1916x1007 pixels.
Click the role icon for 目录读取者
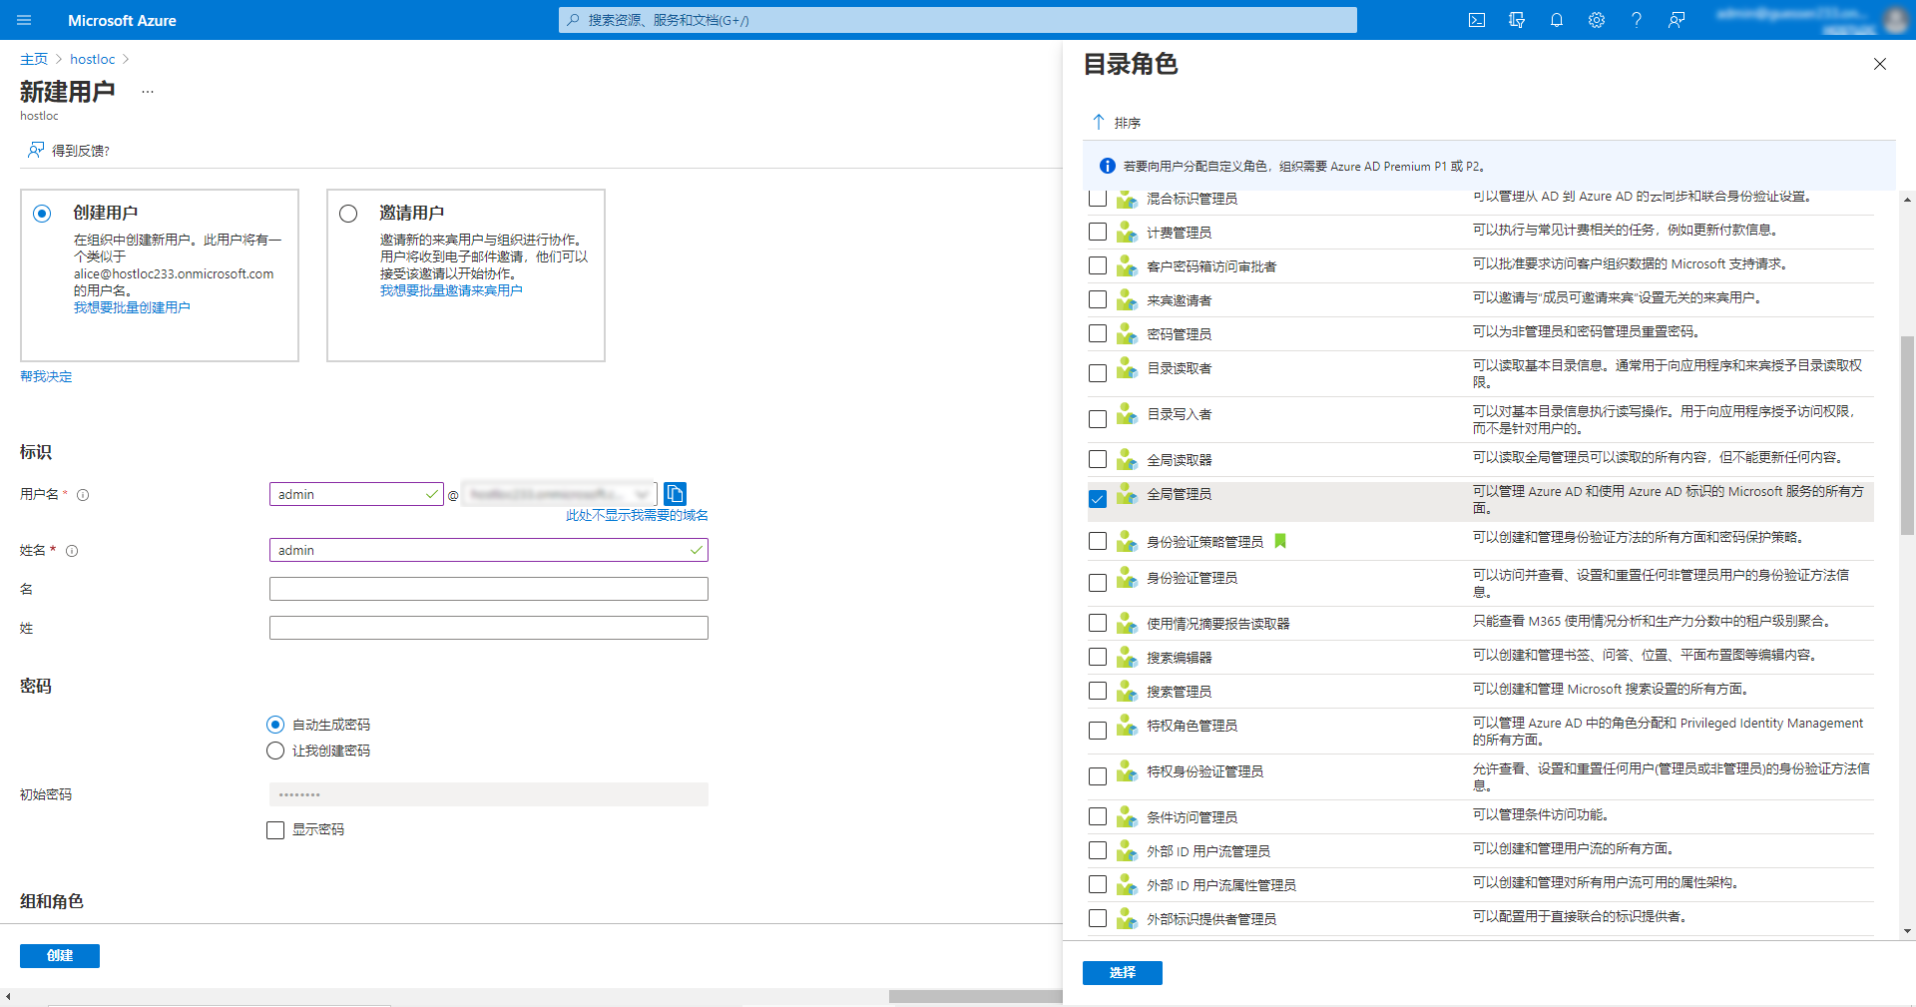tap(1127, 368)
